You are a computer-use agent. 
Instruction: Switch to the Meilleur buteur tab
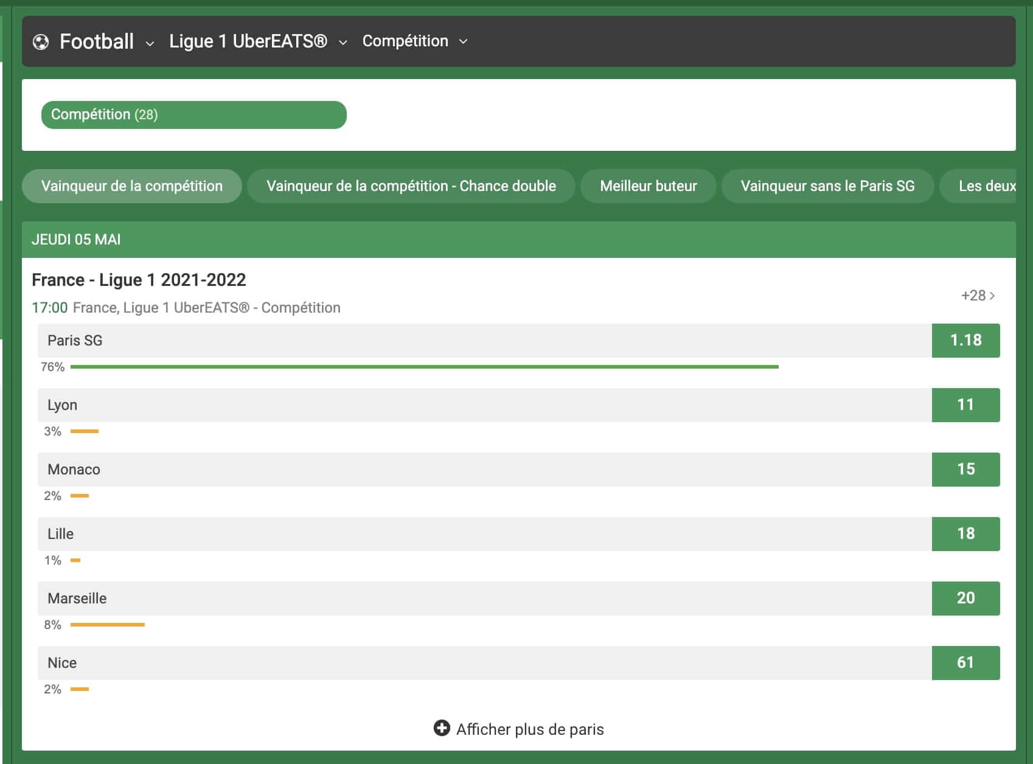point(649,186)
